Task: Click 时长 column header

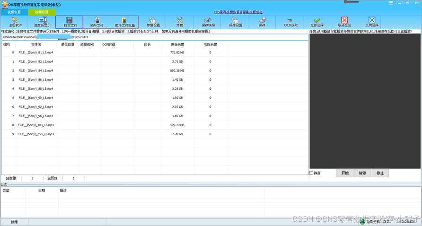Action: point(147,44)
